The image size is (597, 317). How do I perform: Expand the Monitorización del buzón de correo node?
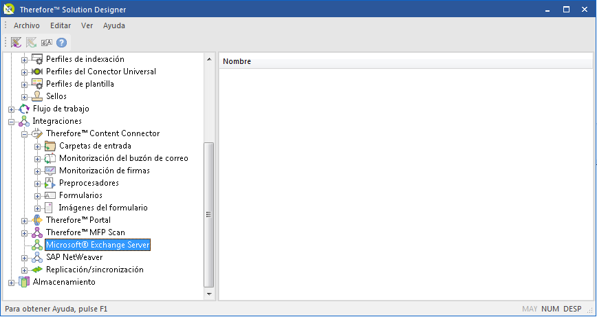(37, 159)
